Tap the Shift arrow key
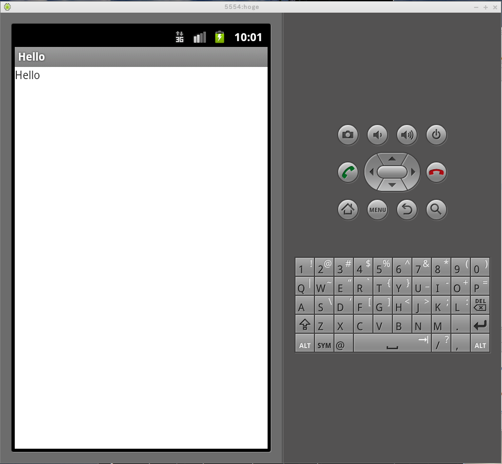The image size is (502, 464). [305, 324]
